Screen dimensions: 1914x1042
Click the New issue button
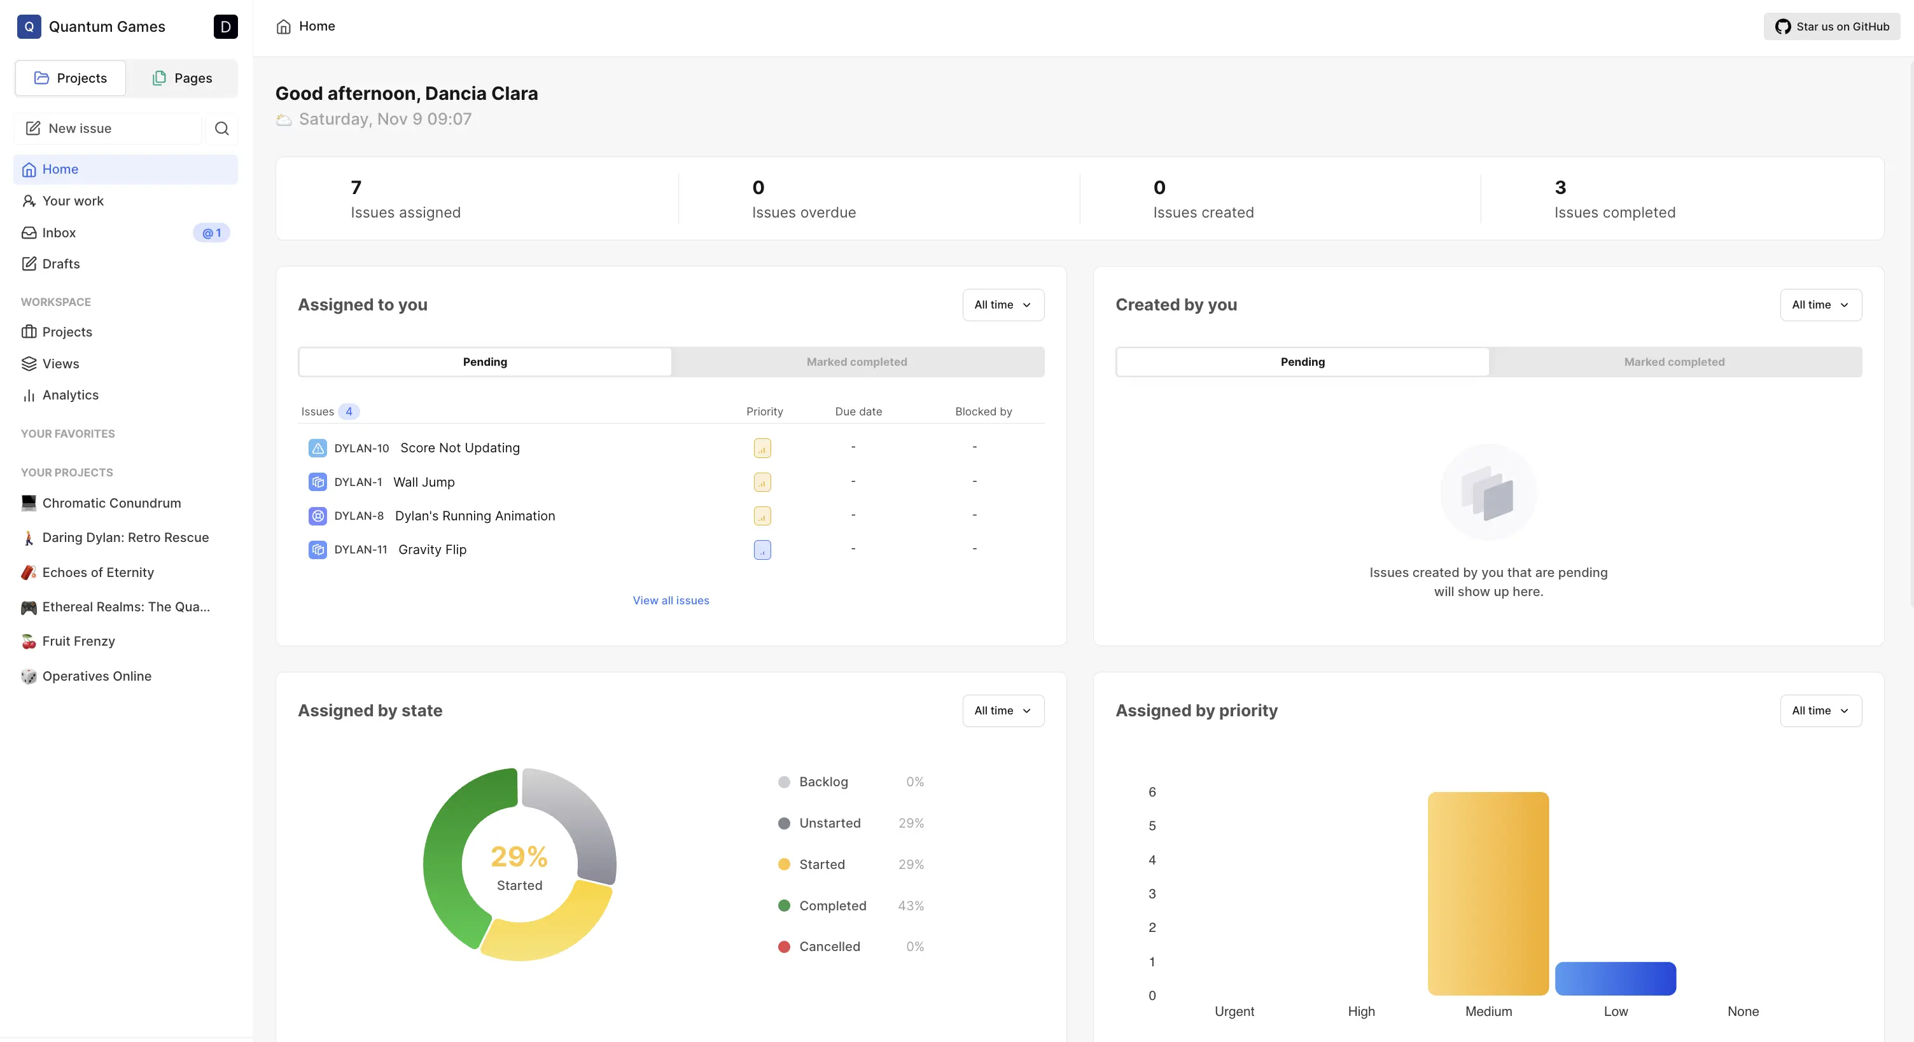coord(108,129)
